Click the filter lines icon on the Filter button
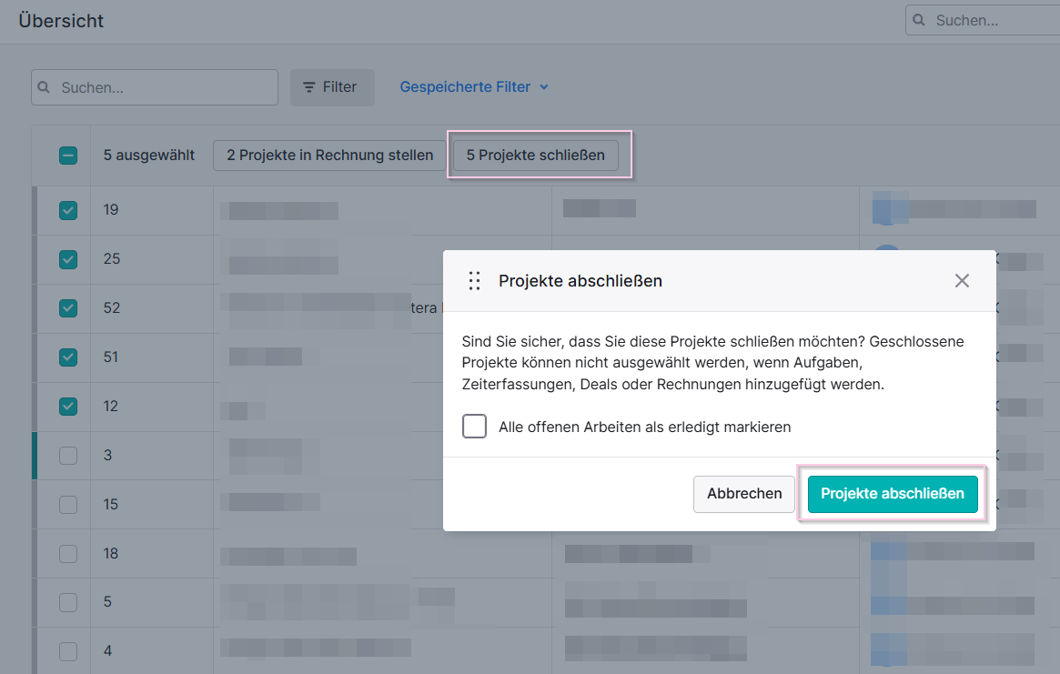Viewport: 1060px width, 674px height. [309, 87]
